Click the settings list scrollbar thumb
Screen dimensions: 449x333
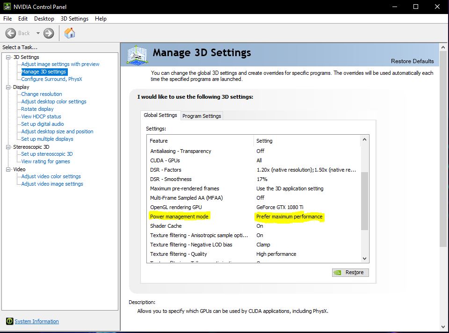click(364, 201)
